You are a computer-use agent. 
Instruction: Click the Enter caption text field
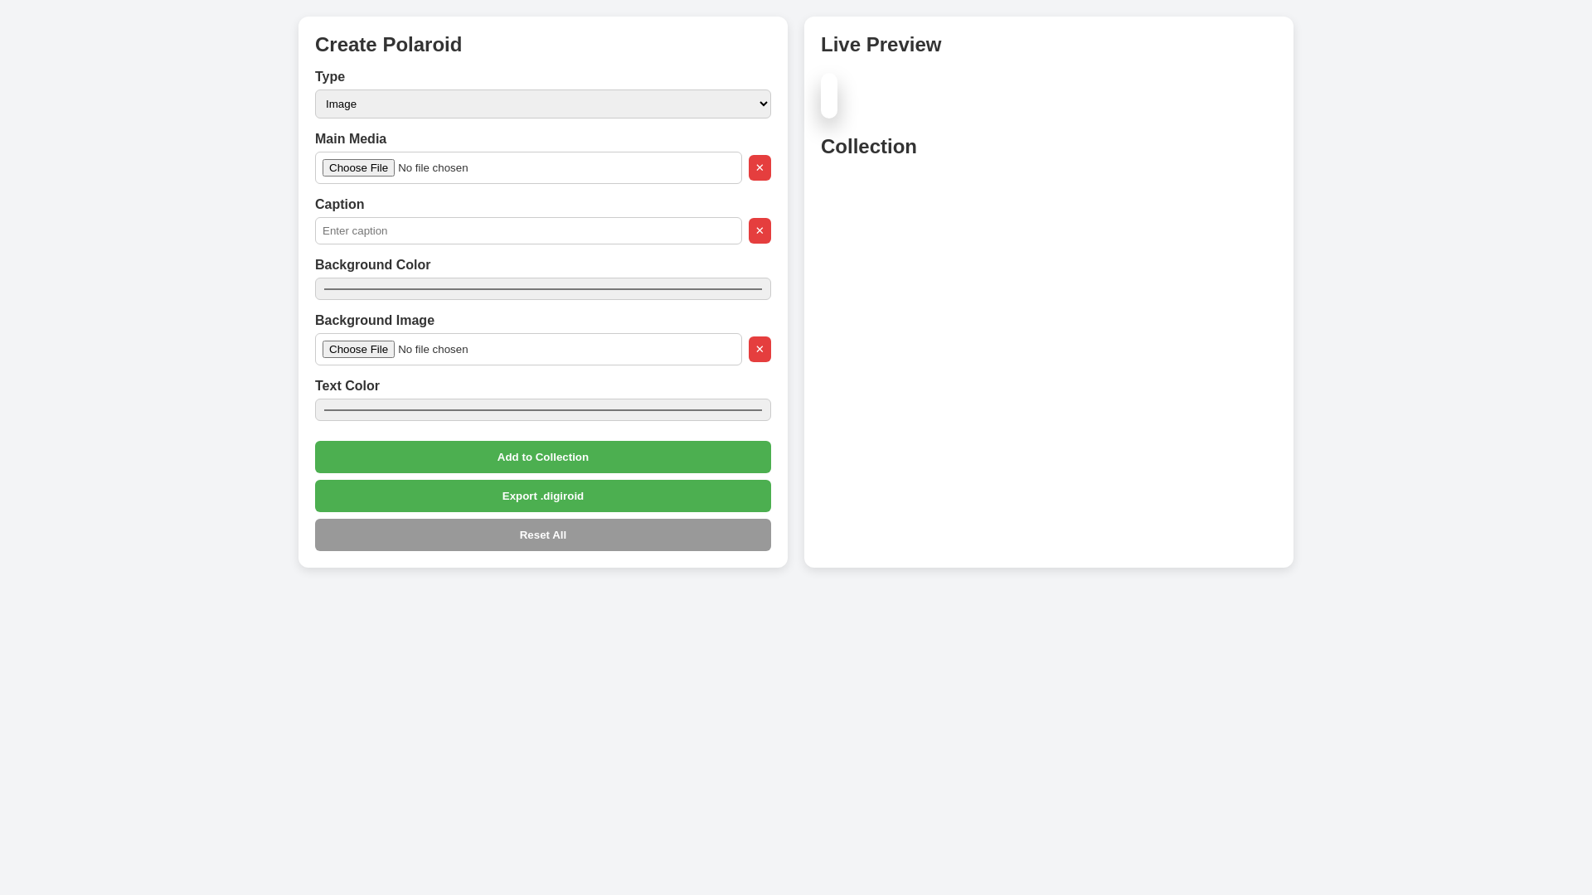(528, 230)
